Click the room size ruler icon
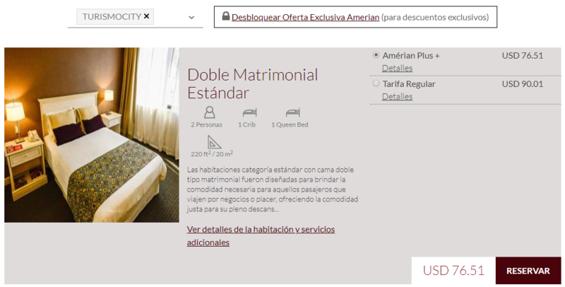The height and width of the screenshot is (287, 565). click(214, 142)
